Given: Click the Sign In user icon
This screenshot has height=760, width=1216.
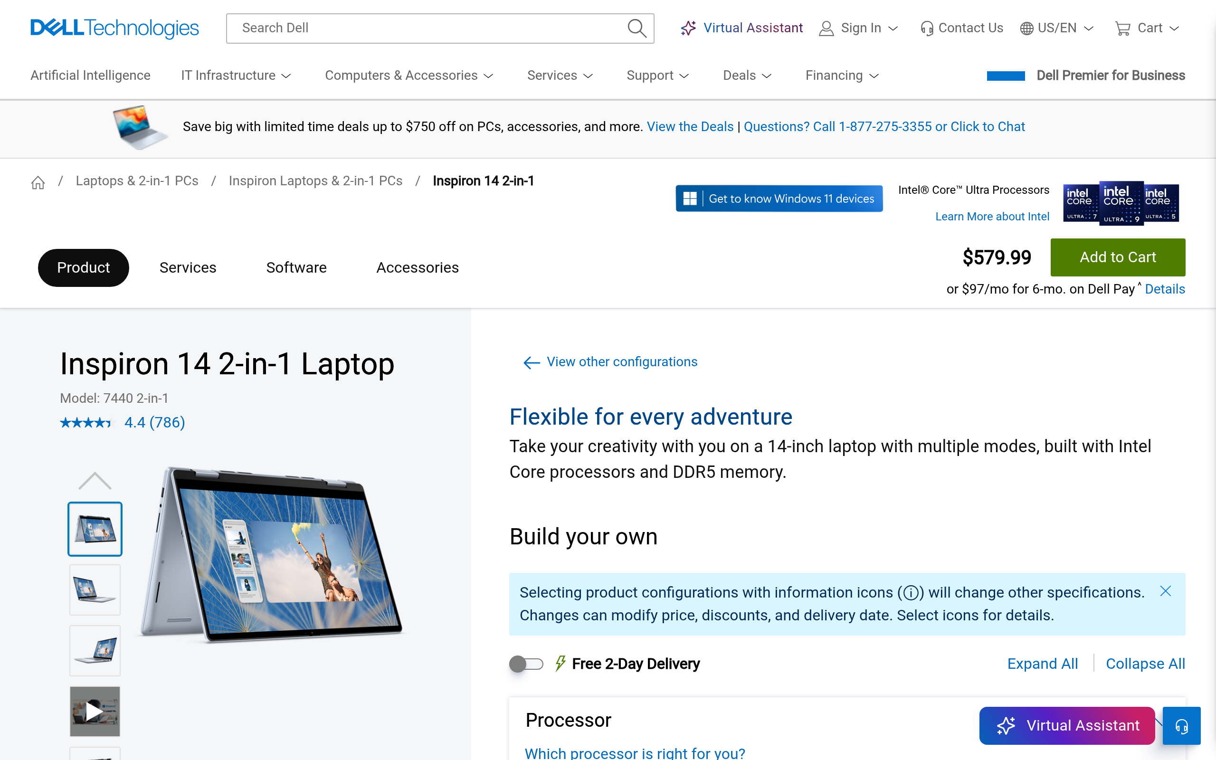Looking at the screenshot, I should click(826, 28).
